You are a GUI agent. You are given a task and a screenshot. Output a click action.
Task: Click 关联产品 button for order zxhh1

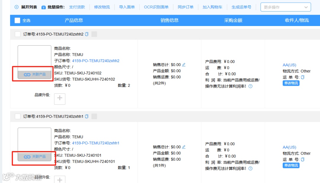pos(34,157)
